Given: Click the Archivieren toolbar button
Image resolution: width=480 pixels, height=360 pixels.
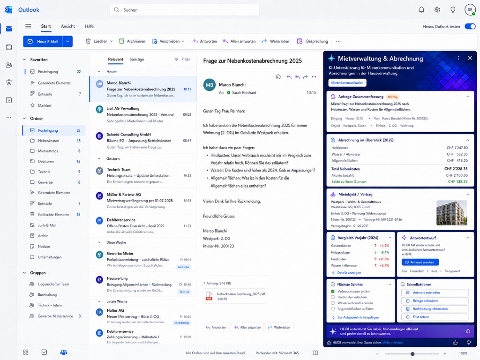Looking at the screenshot, I should click(x=132, y=41).
